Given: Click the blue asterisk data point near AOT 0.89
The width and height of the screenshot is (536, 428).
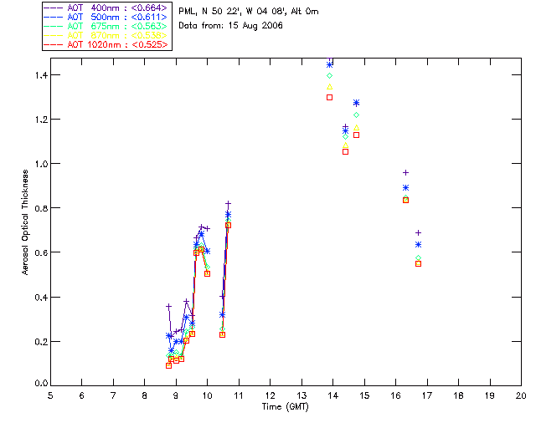Looking at the screenshot, I should (x=405, y=188).
